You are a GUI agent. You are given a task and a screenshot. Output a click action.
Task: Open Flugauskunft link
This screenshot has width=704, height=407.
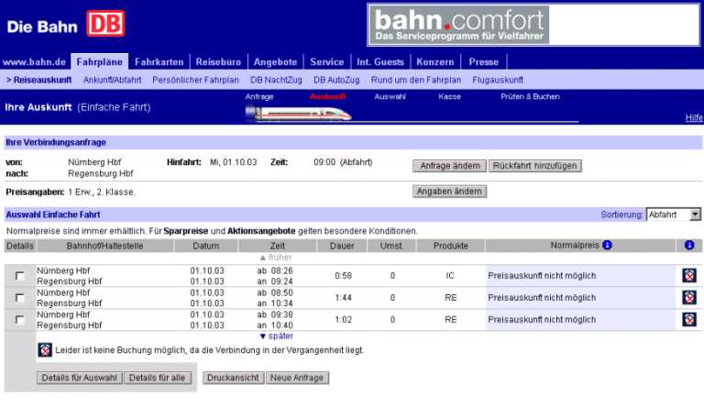tap(498, 80)
